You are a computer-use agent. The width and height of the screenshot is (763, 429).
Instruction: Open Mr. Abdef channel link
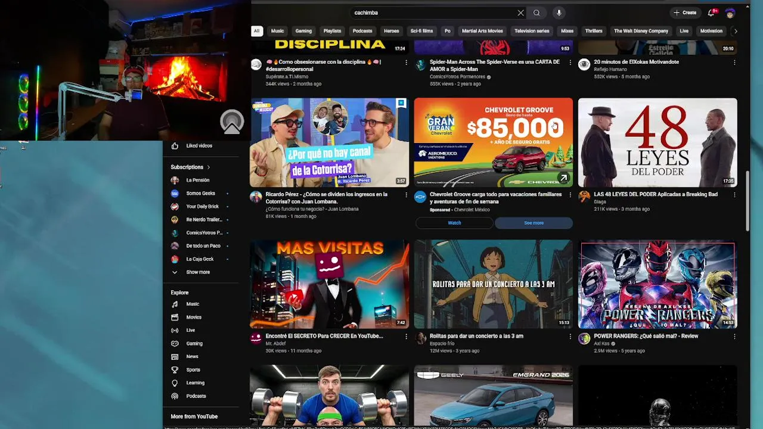[276, 344]
